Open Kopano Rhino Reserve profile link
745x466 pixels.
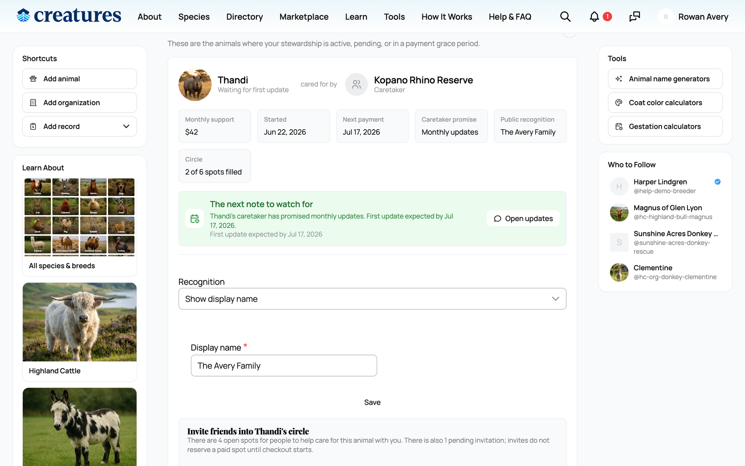[423, 80]
